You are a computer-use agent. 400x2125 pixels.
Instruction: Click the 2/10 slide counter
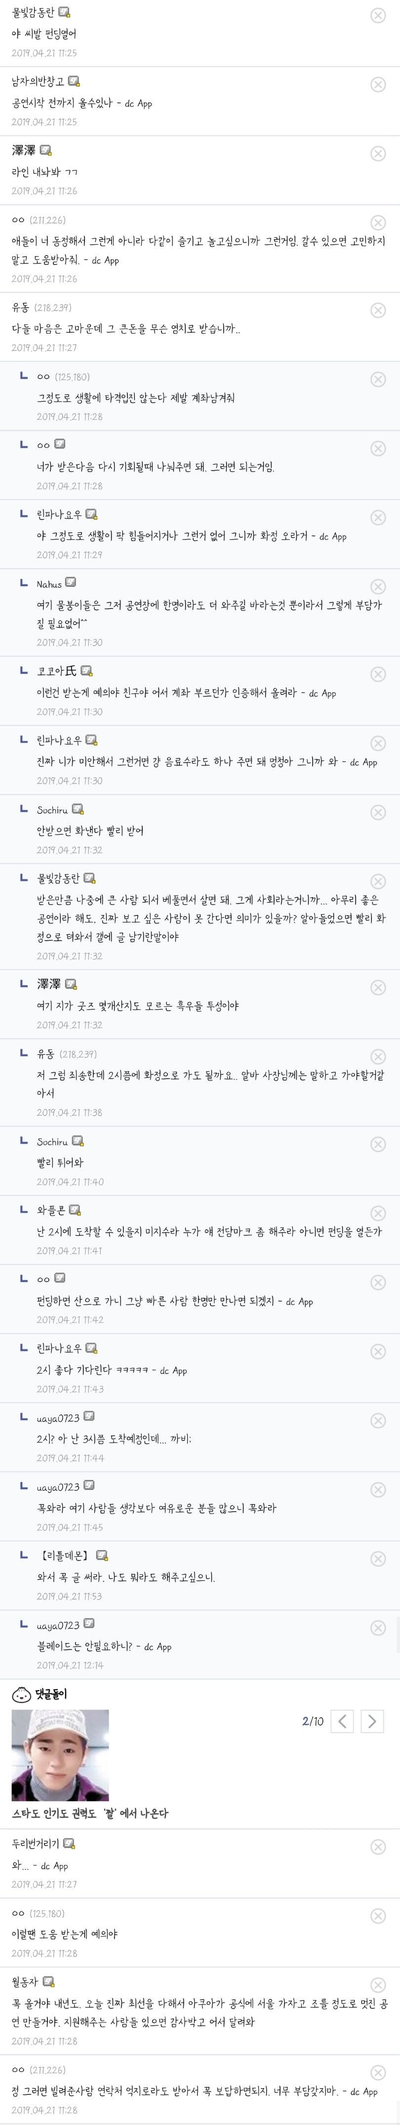[x=313, y=1722]
